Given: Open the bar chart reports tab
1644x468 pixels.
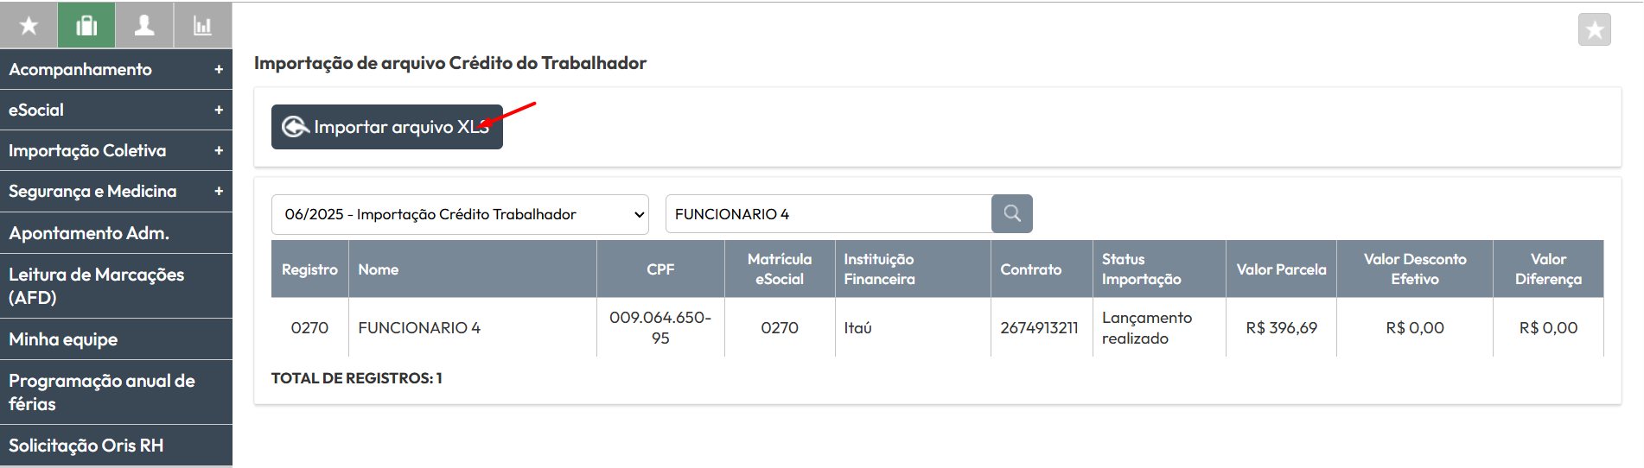Looking at the screenshot, I should 202,25.
